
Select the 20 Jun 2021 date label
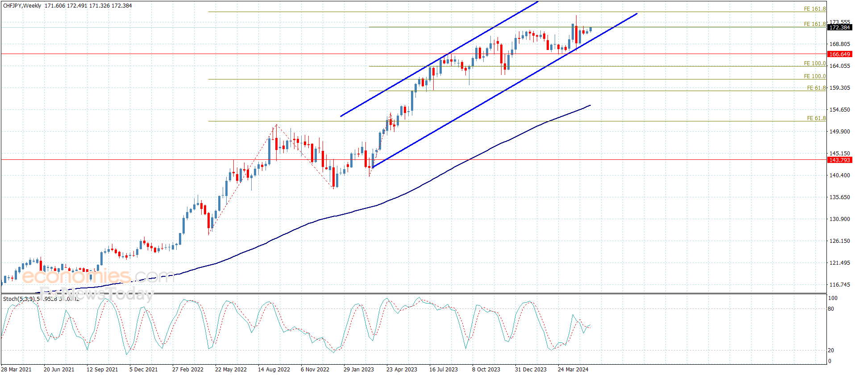tap(59, 370)
